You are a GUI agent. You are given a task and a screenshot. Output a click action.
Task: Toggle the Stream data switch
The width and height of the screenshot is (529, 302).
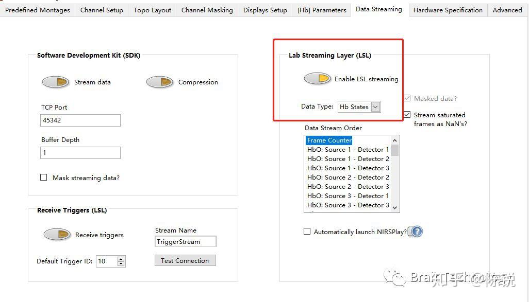(x=55, y=82)
